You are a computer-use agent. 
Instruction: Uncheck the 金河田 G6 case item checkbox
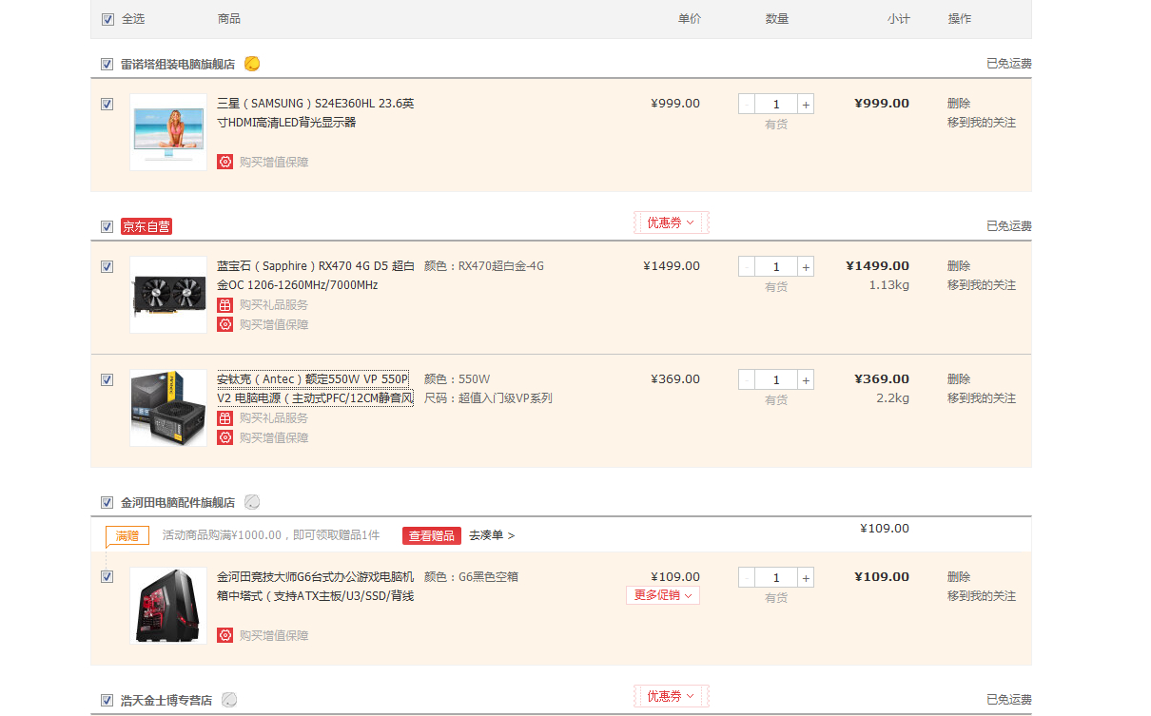[x=107, y=577]
